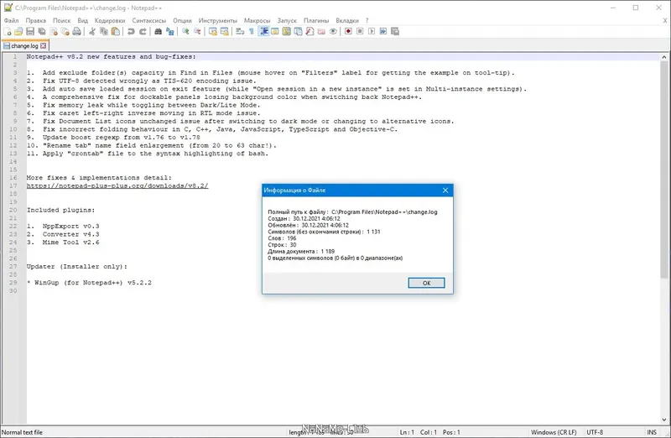Open the Define your language icon
671x438 pixels.
pyautogui.click(x=275, y=31)
